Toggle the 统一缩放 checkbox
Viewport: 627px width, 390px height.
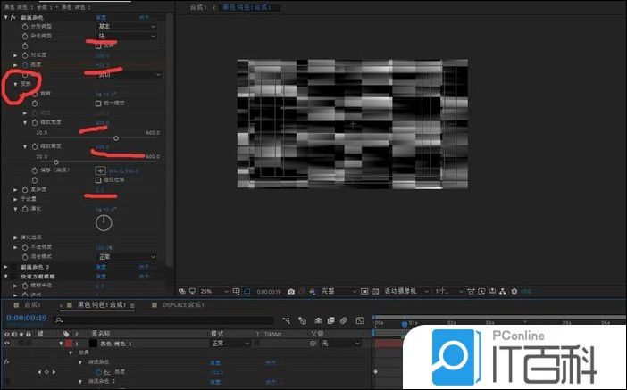click(x=99, y=104)
